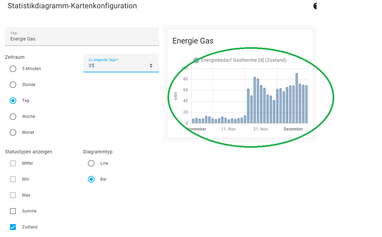The height and width of the screenshot is (237, 382).
Task: Click the Titel input showing Energie Gas
Action: point(82,39)
